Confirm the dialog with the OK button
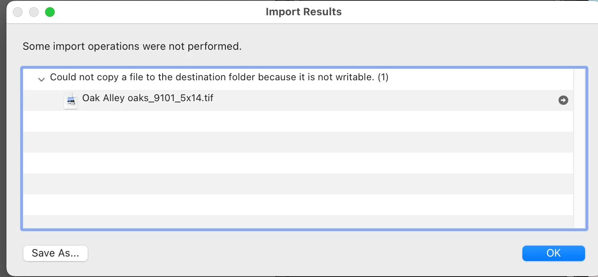 click(x=553, y=253)
